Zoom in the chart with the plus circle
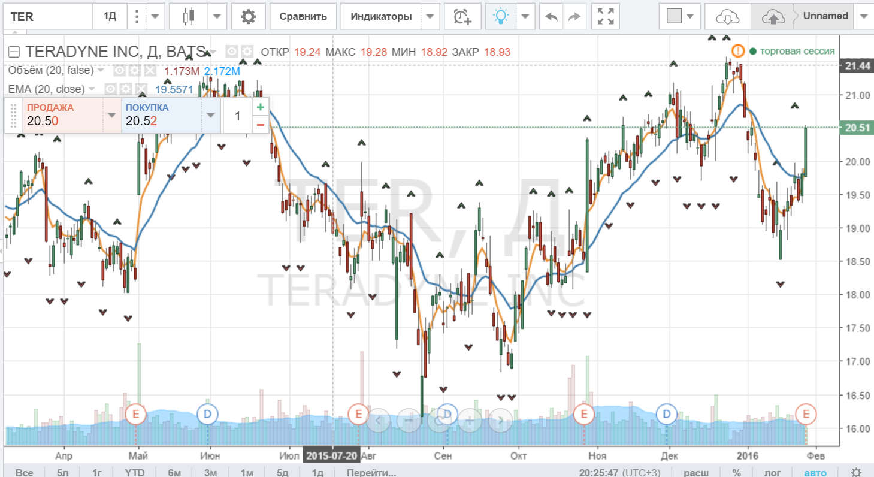This screenshot has height=477, width=874. (x=470, y=421)
